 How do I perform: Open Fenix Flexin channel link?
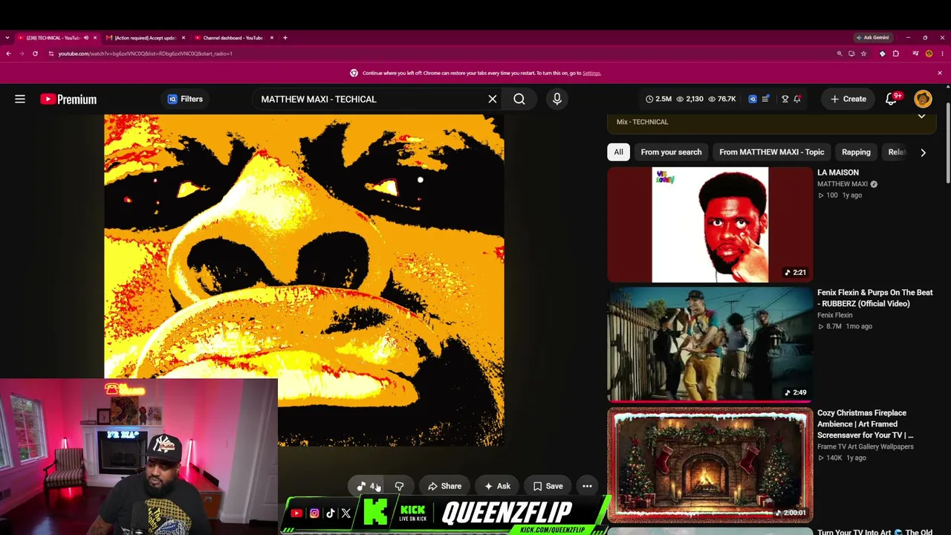tap(834, 315)
